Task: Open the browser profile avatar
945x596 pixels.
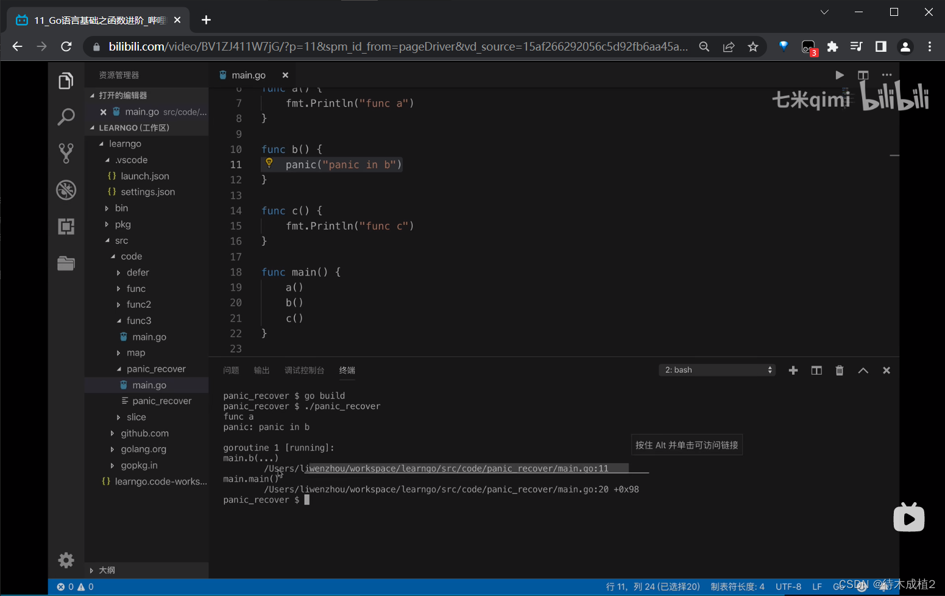Action: pos(905,46)
